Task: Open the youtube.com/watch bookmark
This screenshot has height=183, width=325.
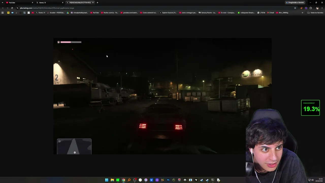Action: 129,13
